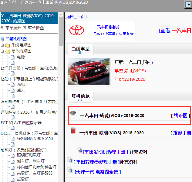Open 发动机控制 tree item

[x=29, y=102]
